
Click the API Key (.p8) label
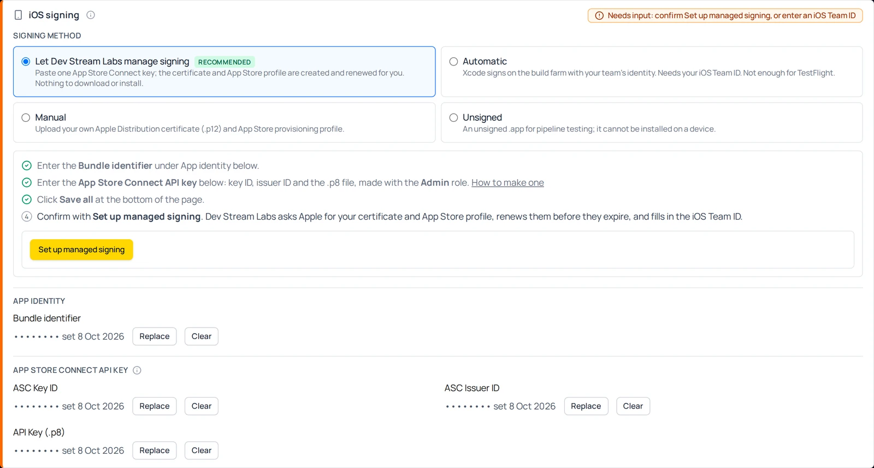click(39, 433)
